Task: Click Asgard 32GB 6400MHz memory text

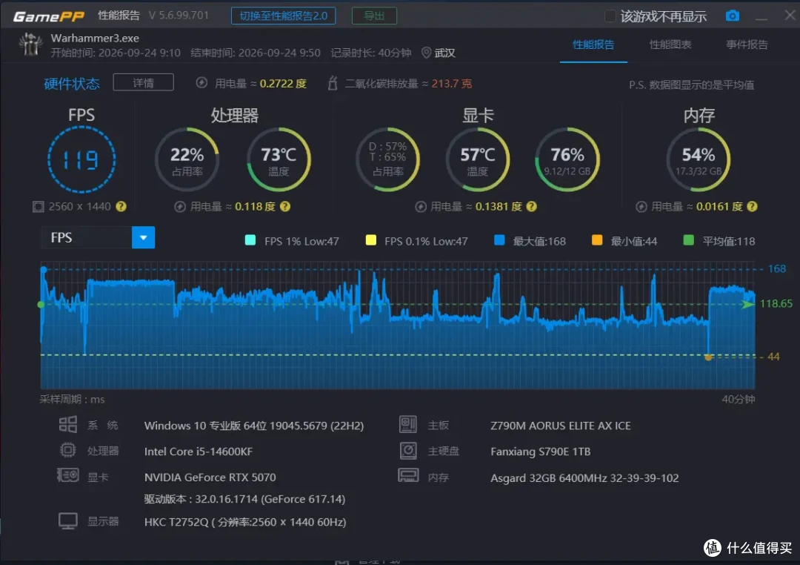Action: click(x=584, y=478)
